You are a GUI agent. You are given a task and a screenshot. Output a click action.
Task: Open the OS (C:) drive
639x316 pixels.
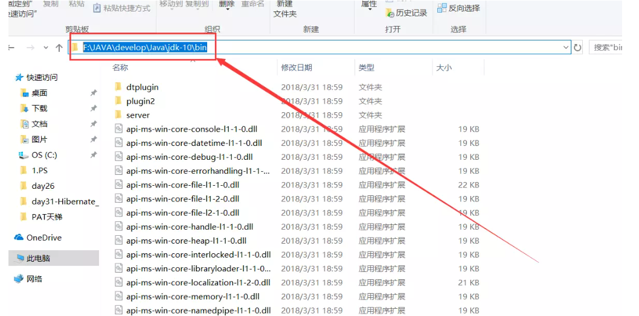coord(39,154)
